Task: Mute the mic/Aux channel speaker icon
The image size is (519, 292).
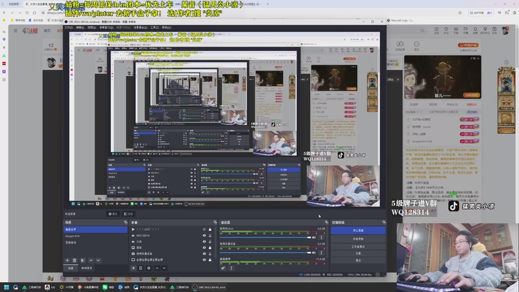Action: (x=314, y=237)
